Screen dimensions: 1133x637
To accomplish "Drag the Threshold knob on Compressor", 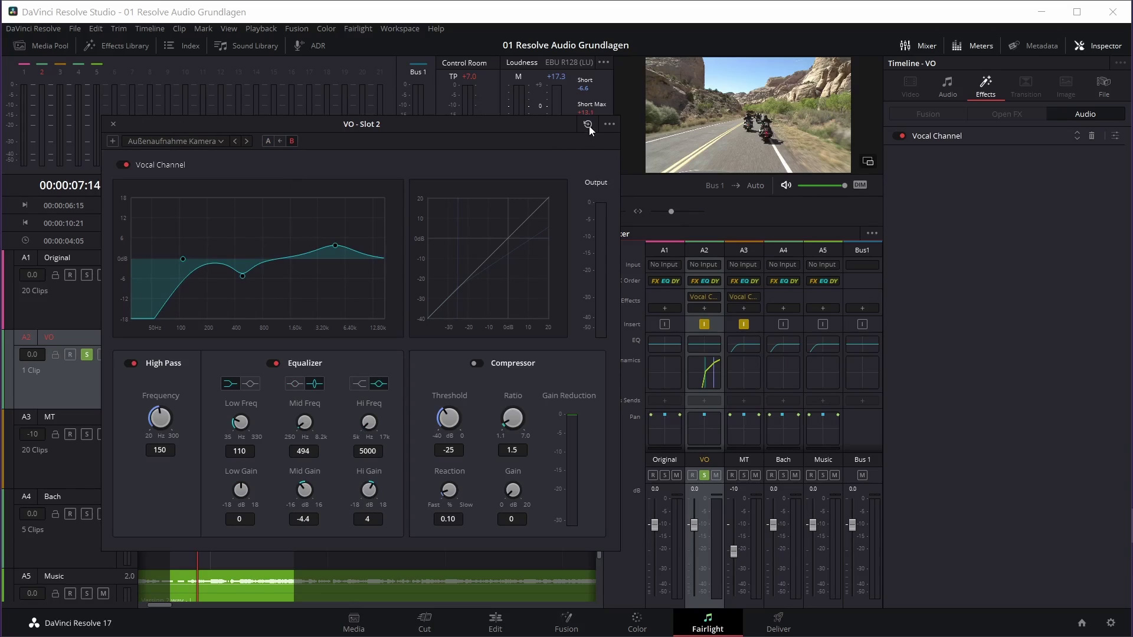I will (449, 418).
